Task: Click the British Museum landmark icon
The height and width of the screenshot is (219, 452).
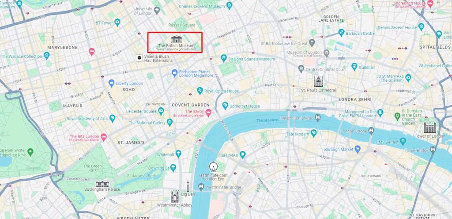Action: click(x=176, y=39)
